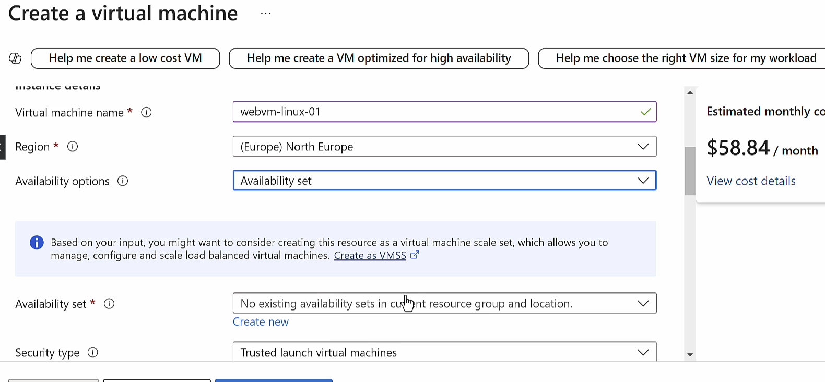This screenshot has width=825, height=382.
Task: Show info tooltip for Availability set
Action: click(x=109, y=304)
